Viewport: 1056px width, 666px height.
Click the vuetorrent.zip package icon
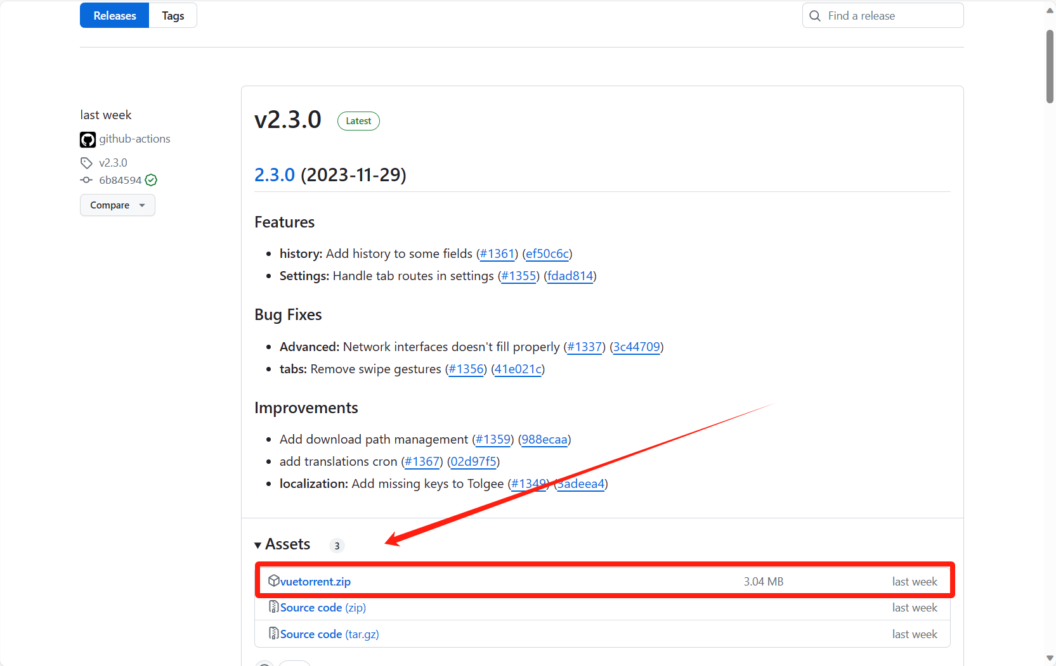[x=273, y=580]
